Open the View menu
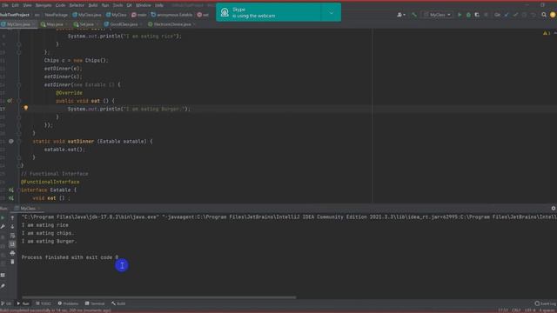The image size is (557, 313). pyautogui.click(x=27, y=5)
